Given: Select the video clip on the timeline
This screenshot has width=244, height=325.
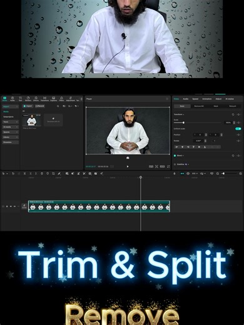Looking at the screenshot, I should tap(99, 206).
